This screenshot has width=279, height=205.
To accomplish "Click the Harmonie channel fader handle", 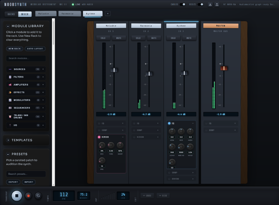I will point(149,74).
